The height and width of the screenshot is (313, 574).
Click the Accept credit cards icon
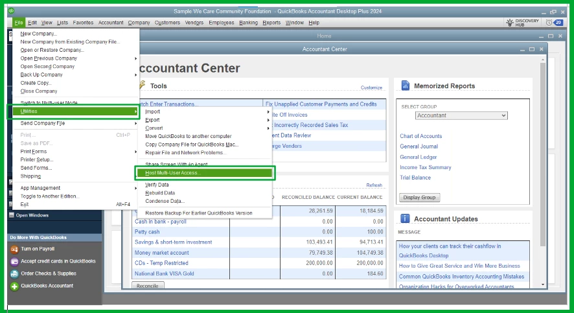click(14, 261)
